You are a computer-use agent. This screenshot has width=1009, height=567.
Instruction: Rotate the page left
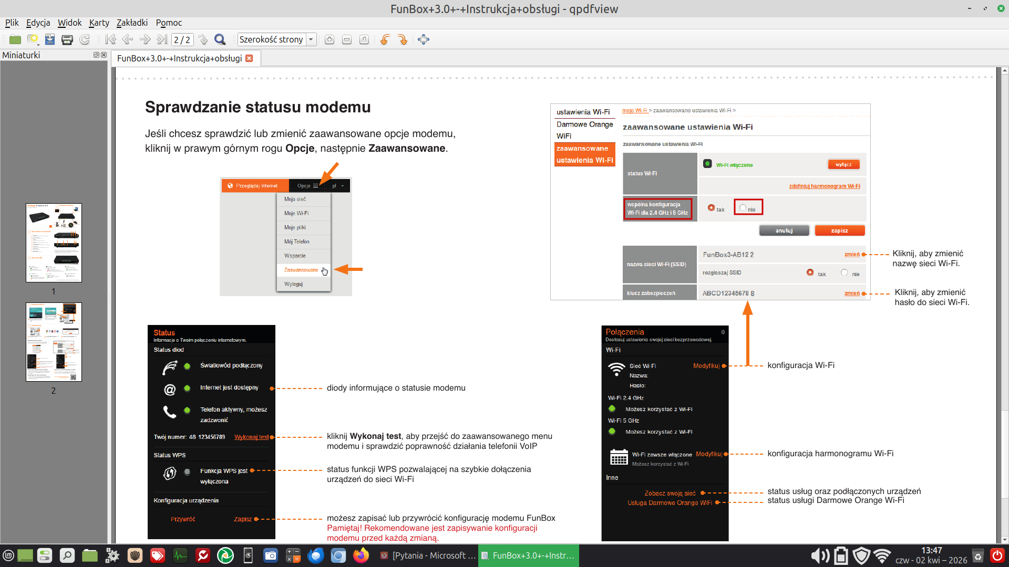385,40
